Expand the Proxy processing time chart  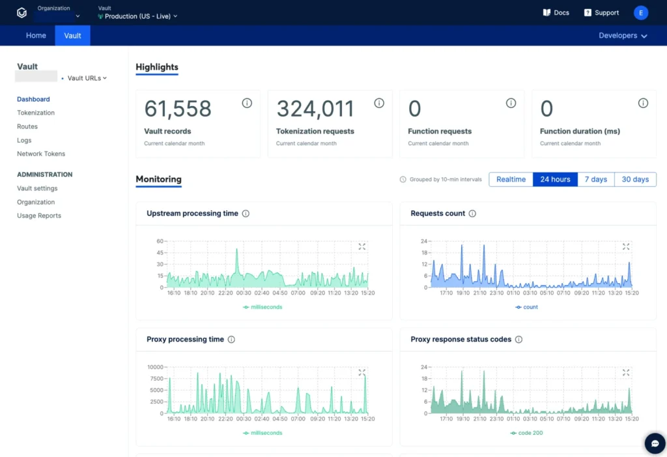tap(362, 372)
